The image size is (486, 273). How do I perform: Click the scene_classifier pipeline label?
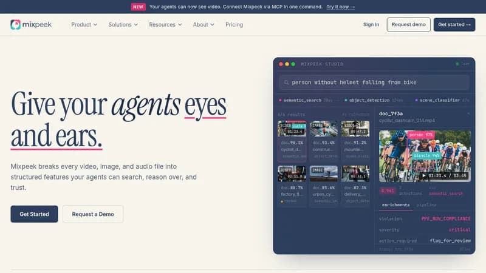[439, 100]
